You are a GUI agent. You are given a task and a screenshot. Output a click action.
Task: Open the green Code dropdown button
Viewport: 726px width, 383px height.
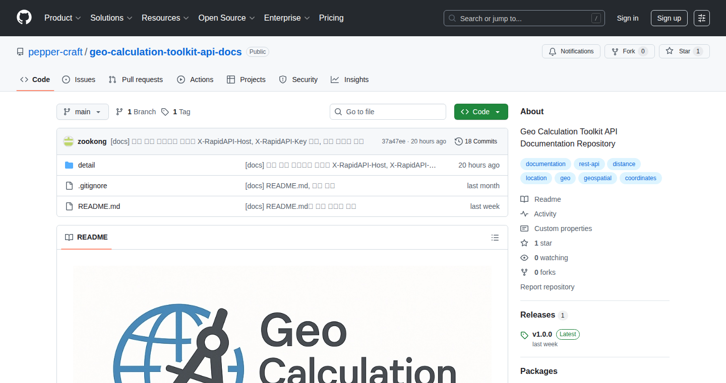481,112
